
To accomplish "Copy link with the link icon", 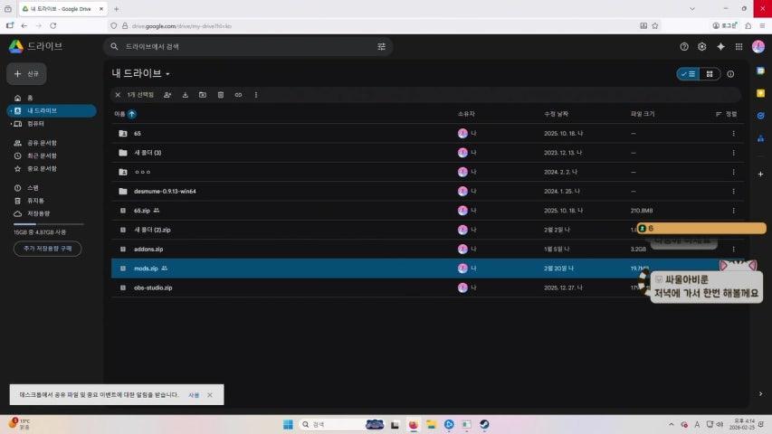I will [238, 95].
